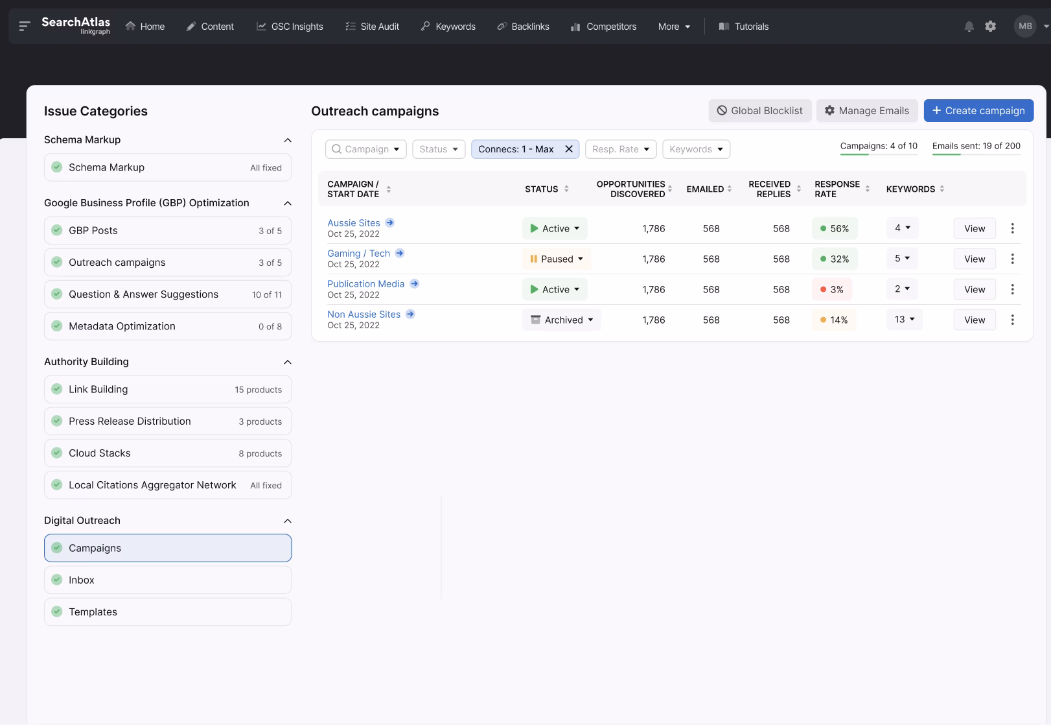Image resolution: width=1051 pixels, height=725 pixels.
Task: Click the three-dot menu for Non Aussie Sites
Action: pos(1012,320)
